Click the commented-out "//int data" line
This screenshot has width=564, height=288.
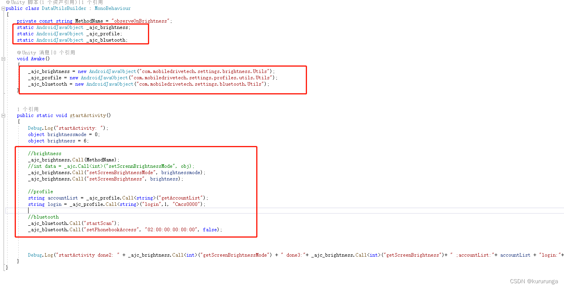point(111,166)
